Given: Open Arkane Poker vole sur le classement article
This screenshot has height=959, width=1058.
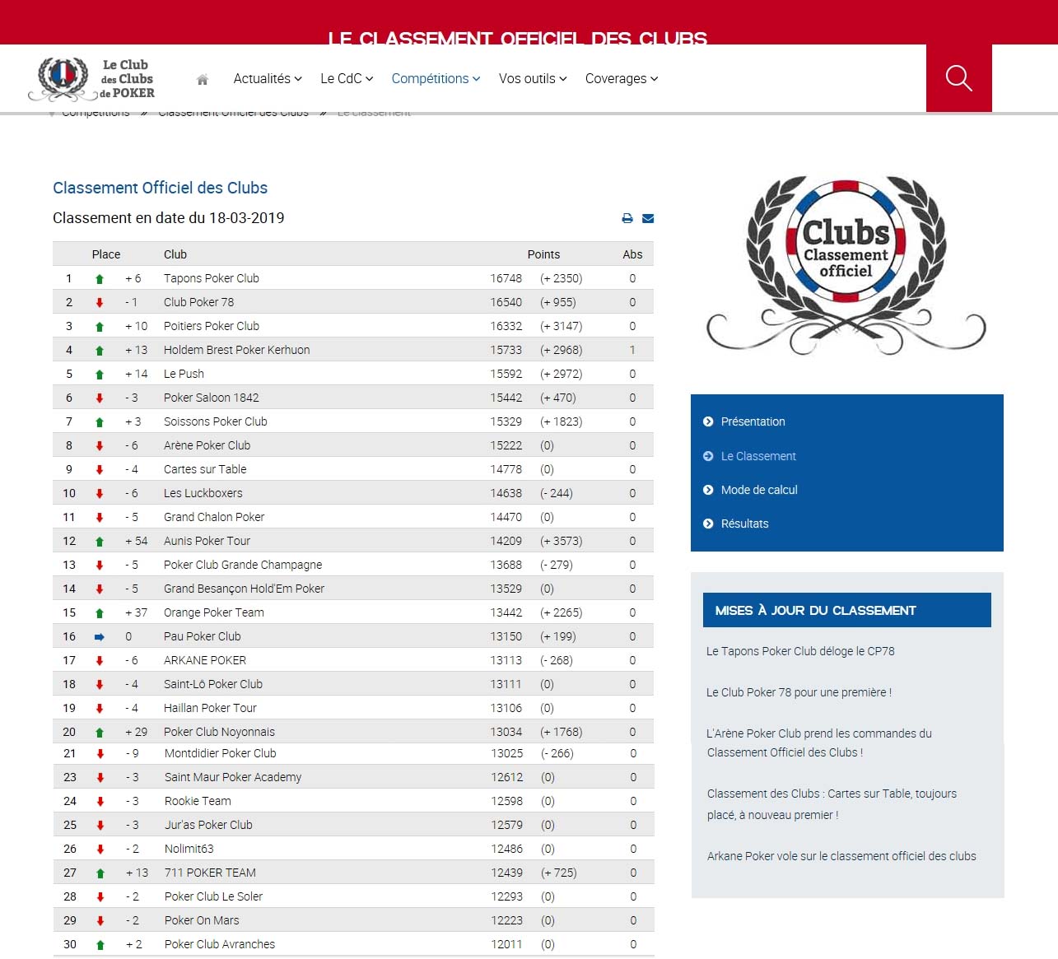Looking at the screenshot, I should (841, 856).
